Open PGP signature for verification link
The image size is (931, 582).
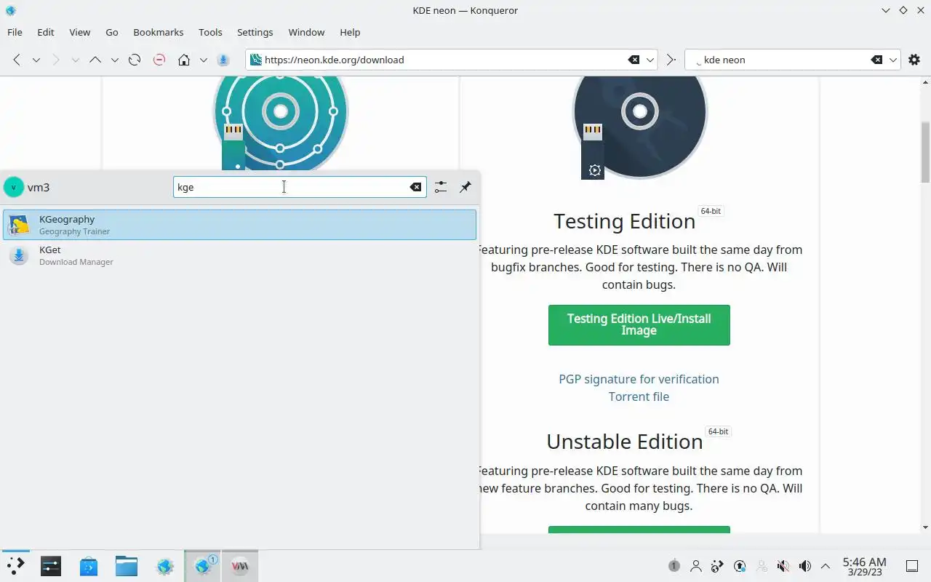639,379
